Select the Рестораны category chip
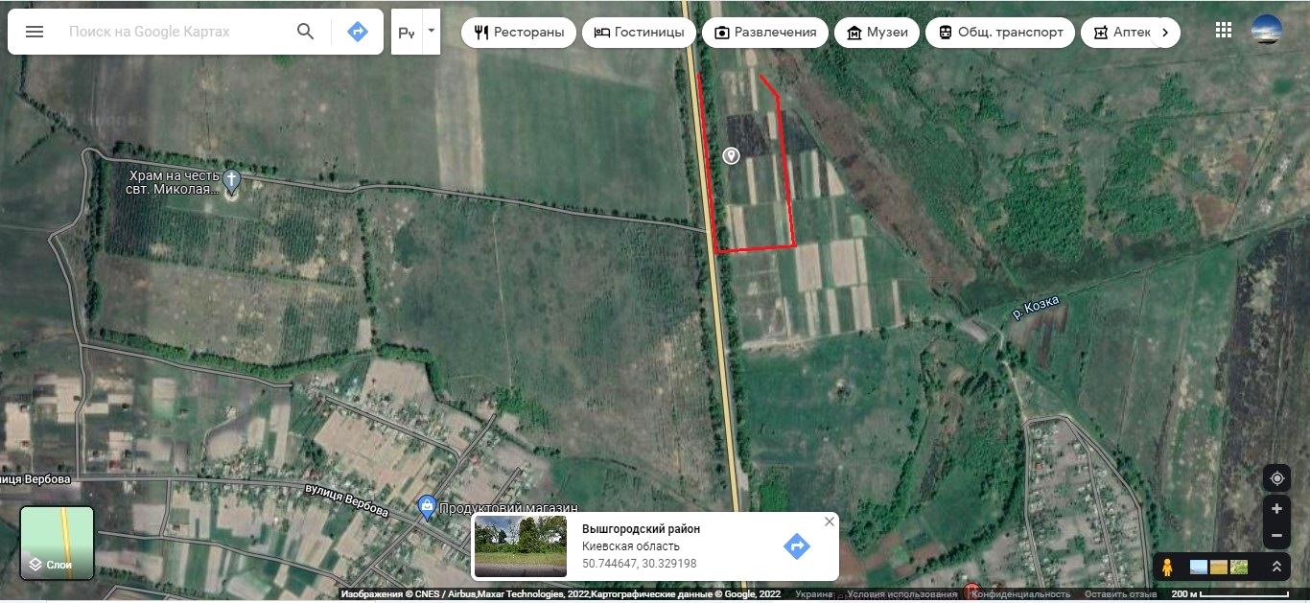The image size is (1310, 603). pos(519,32)
